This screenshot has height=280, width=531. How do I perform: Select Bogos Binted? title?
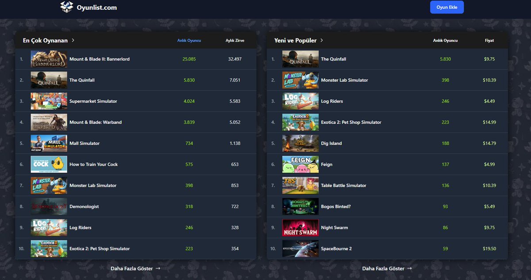point(336,207)
